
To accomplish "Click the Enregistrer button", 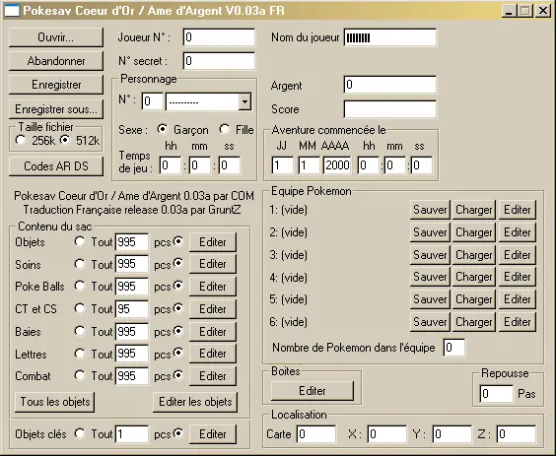I will [56, 85].
